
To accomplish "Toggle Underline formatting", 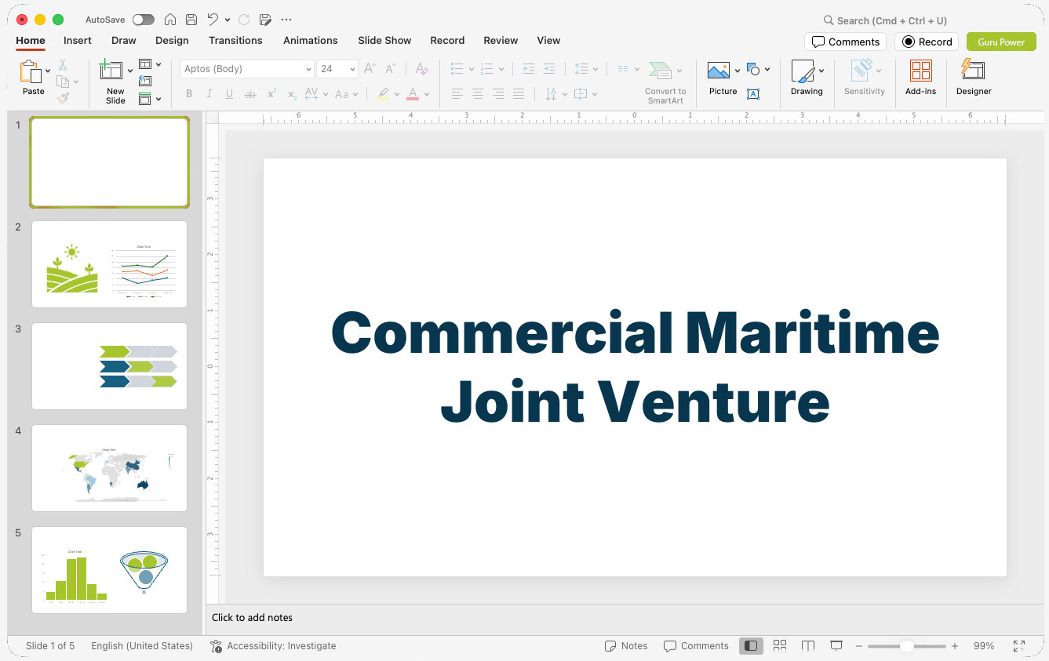I will [230, 94].
